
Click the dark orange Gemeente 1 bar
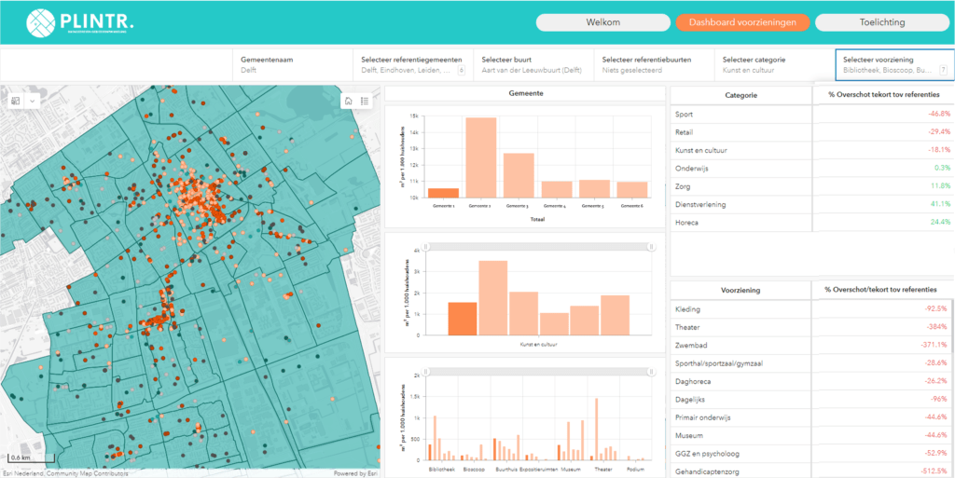(x=443, y=193)
